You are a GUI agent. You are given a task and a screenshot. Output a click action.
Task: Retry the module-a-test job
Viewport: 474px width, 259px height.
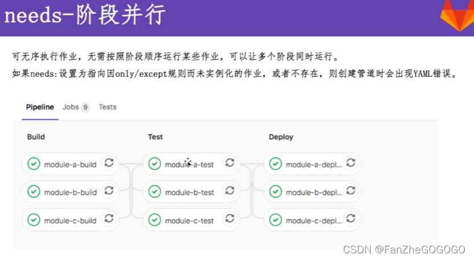click(230, 163)
